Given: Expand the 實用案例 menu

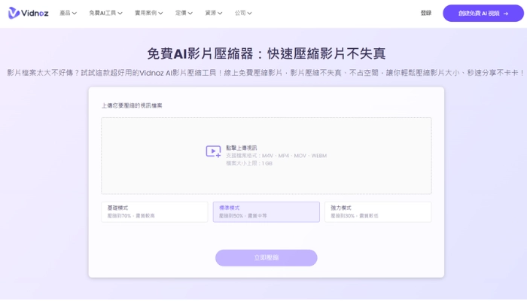Looking at the screenshot, I should pos(149,13).
